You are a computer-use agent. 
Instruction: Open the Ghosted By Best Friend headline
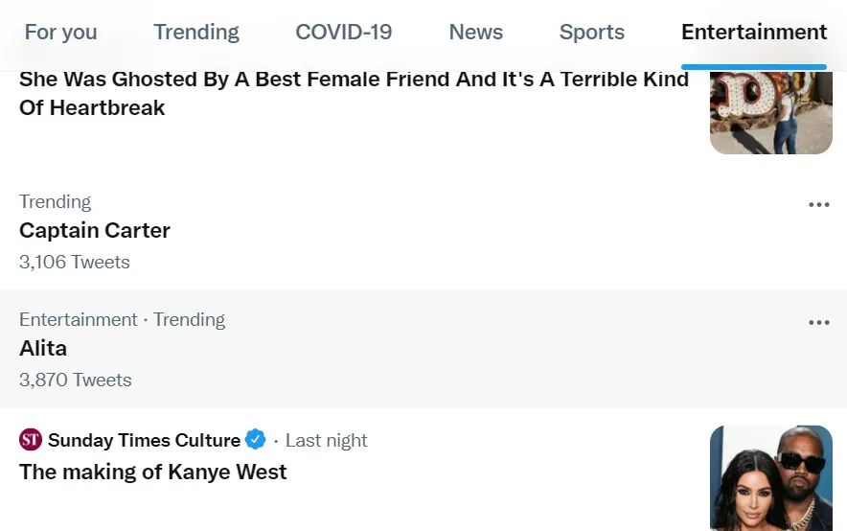click(x=354, y=93)
